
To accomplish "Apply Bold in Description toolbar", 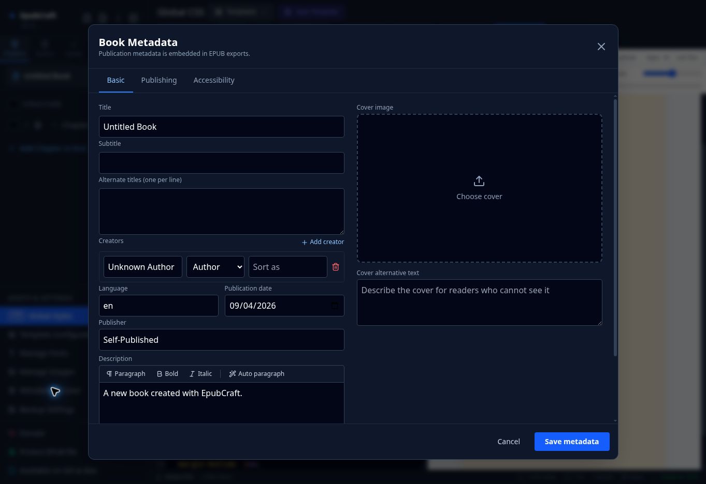I will click(167, 374).
